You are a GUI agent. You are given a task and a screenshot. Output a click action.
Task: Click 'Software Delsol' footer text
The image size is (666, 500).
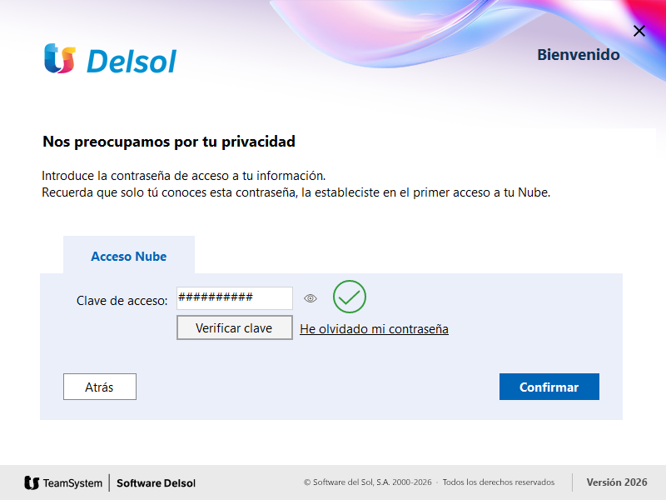pyautogui.click(x=156, y=483)
